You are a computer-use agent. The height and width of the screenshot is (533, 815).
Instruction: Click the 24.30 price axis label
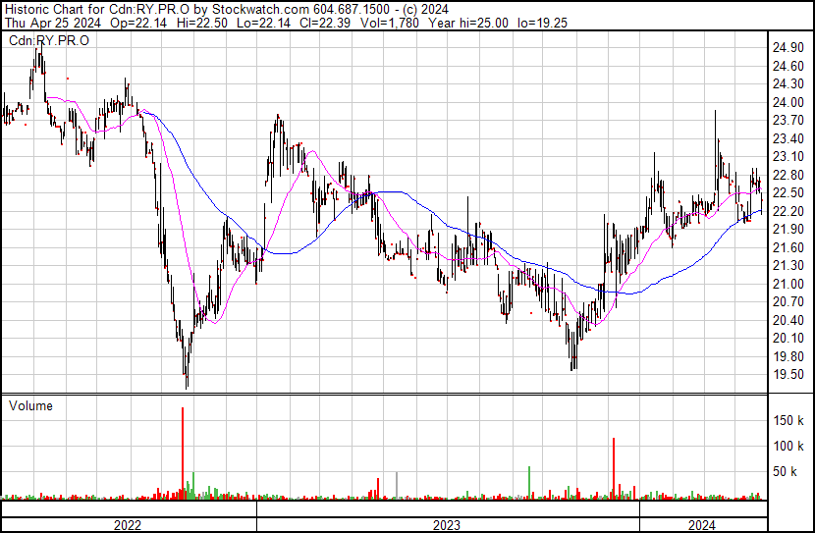pyautogui.click(x=788, y=83)
